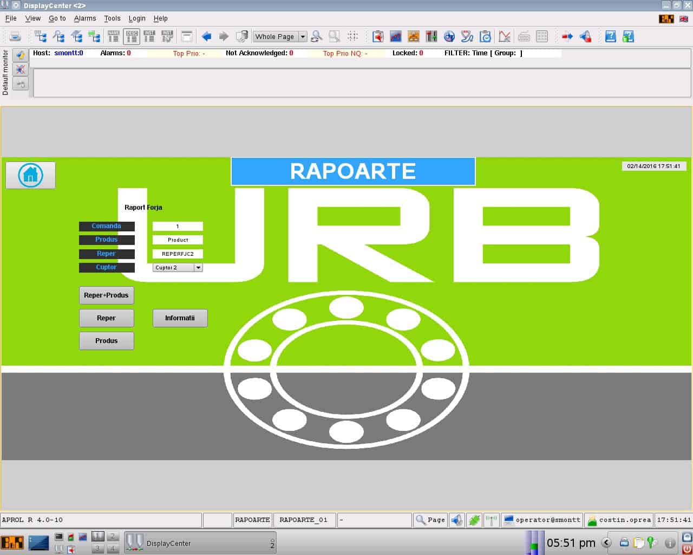Open the Whole Page zoom dropdown
This screenshot has width=693, height=555.
[303, 37]
